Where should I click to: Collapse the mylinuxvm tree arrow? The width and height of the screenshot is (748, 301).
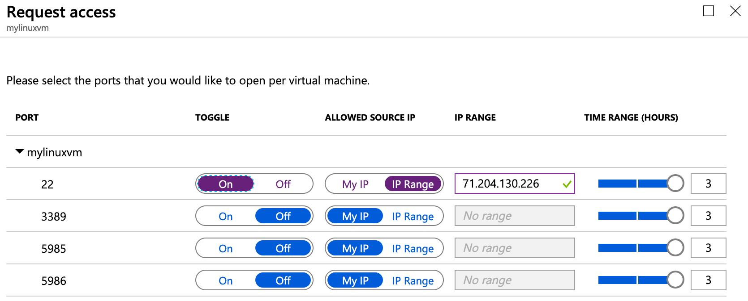coord(19,152)
